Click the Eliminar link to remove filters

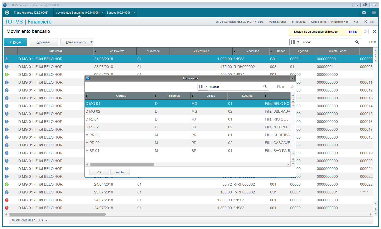pos(353,32)
